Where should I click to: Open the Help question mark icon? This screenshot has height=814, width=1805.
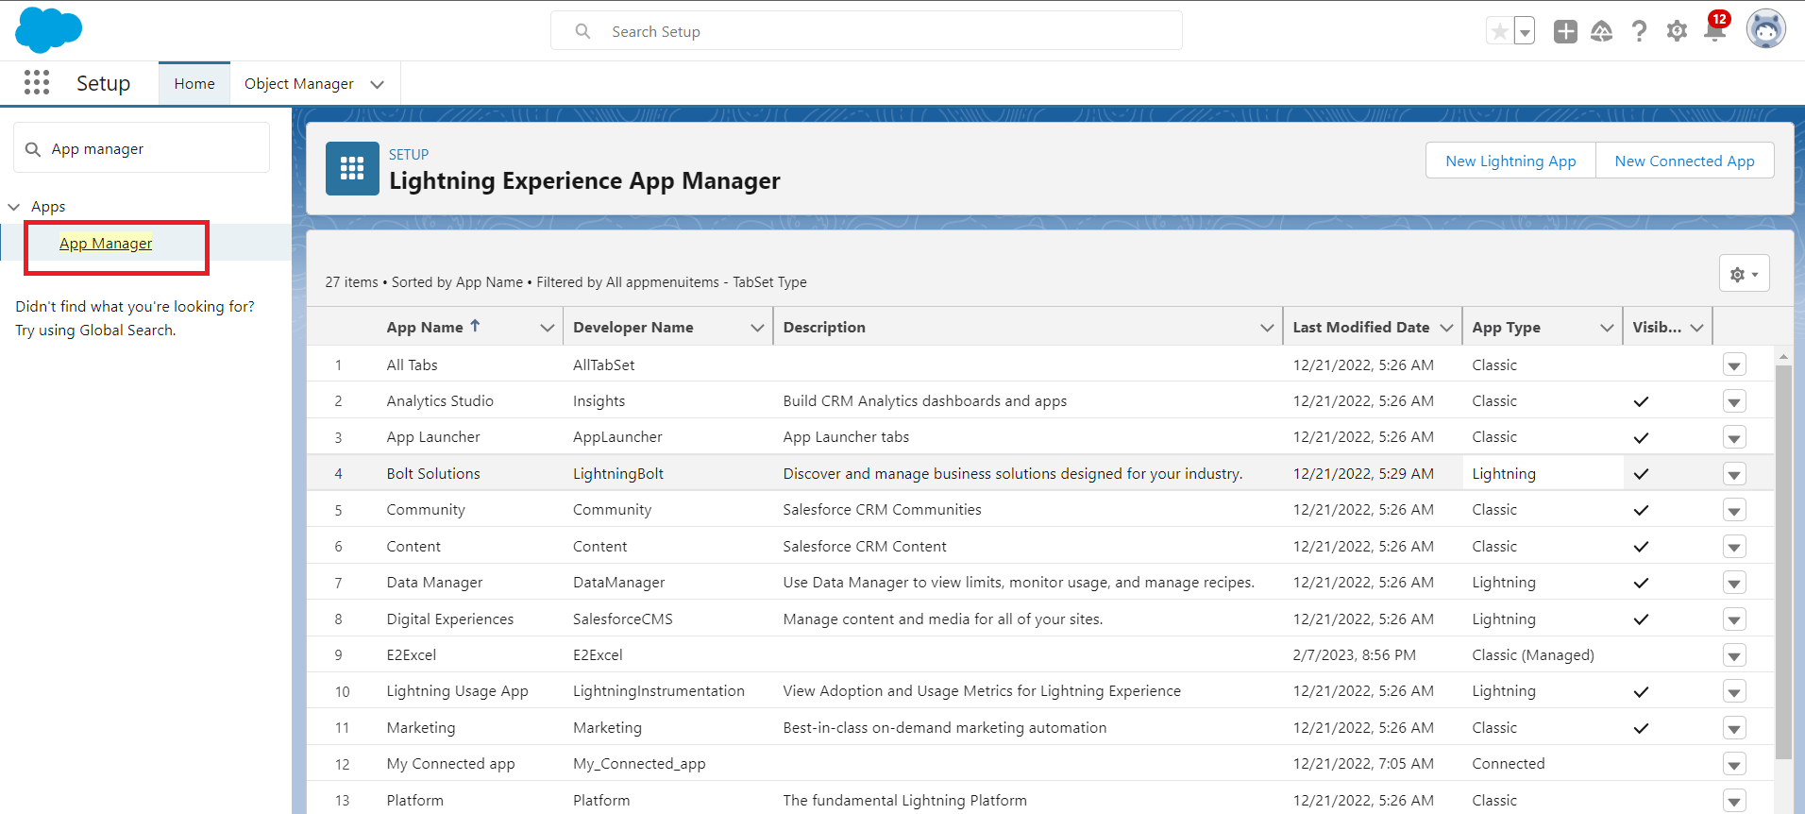(1640, 31)
